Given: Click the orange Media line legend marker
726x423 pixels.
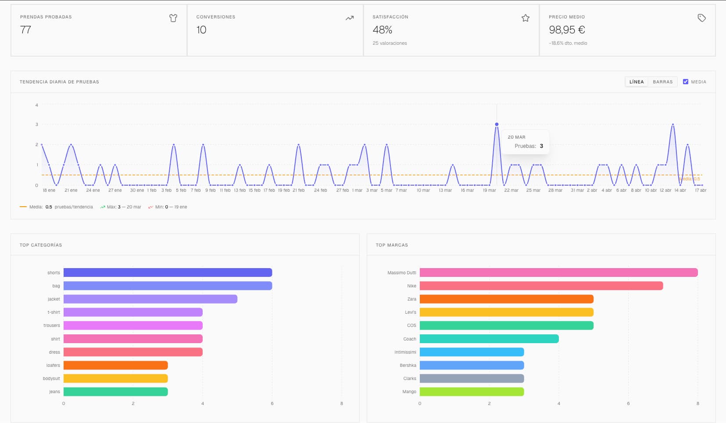Looking at the screenshot, I should click(23, 207).
